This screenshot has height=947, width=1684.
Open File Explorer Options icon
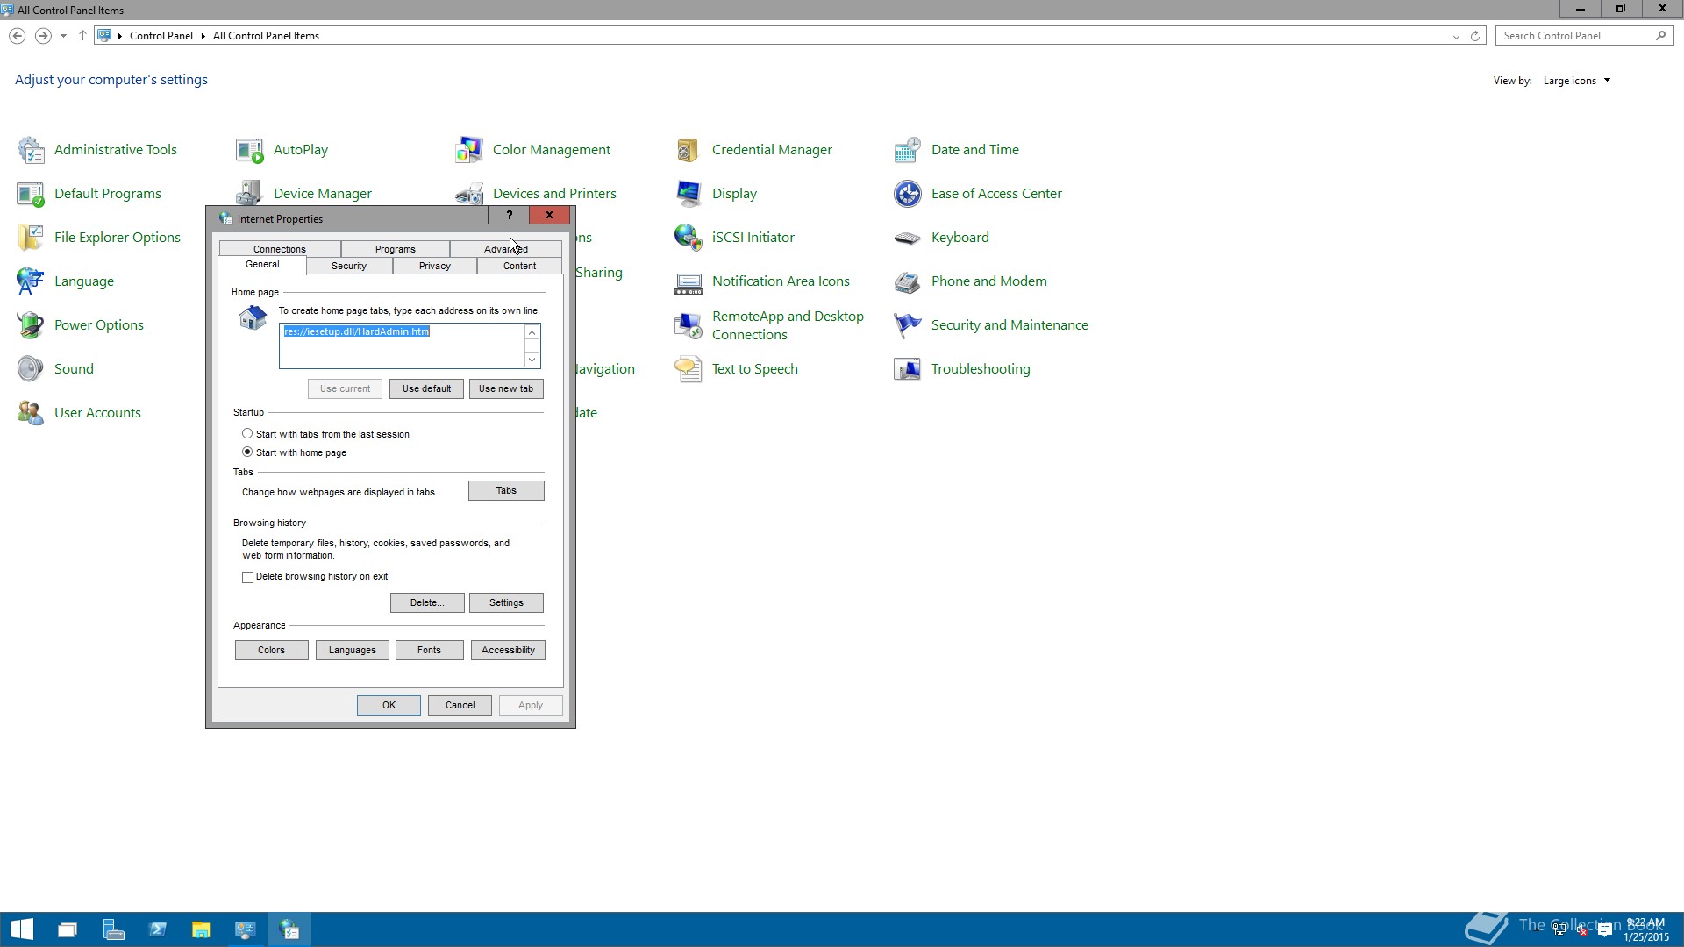[31, 238]
